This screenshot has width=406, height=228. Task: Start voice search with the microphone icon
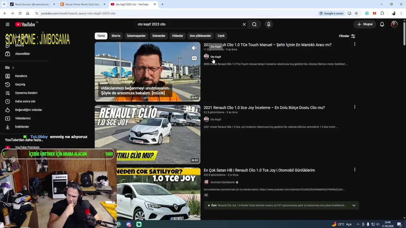pyautogui.click(x=269, y=24)
